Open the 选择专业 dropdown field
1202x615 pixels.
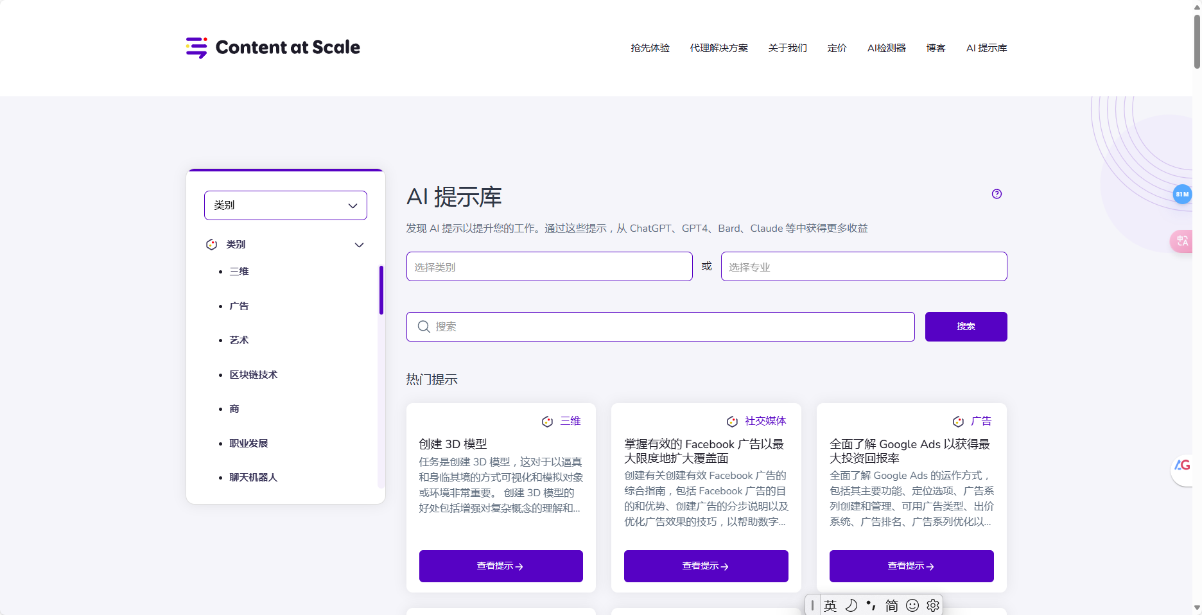coord(863,266)
